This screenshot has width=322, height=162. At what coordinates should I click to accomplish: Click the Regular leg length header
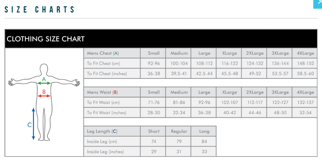(179, 131)
